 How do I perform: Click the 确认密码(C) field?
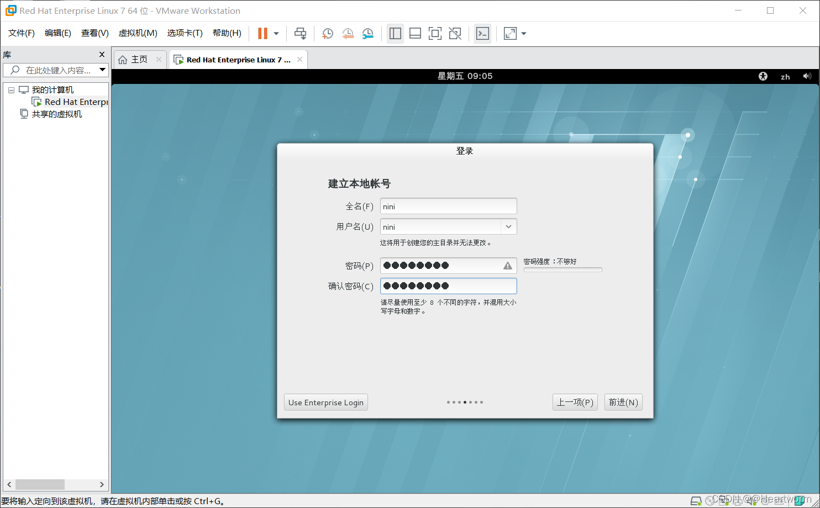[x=449, y=286]
